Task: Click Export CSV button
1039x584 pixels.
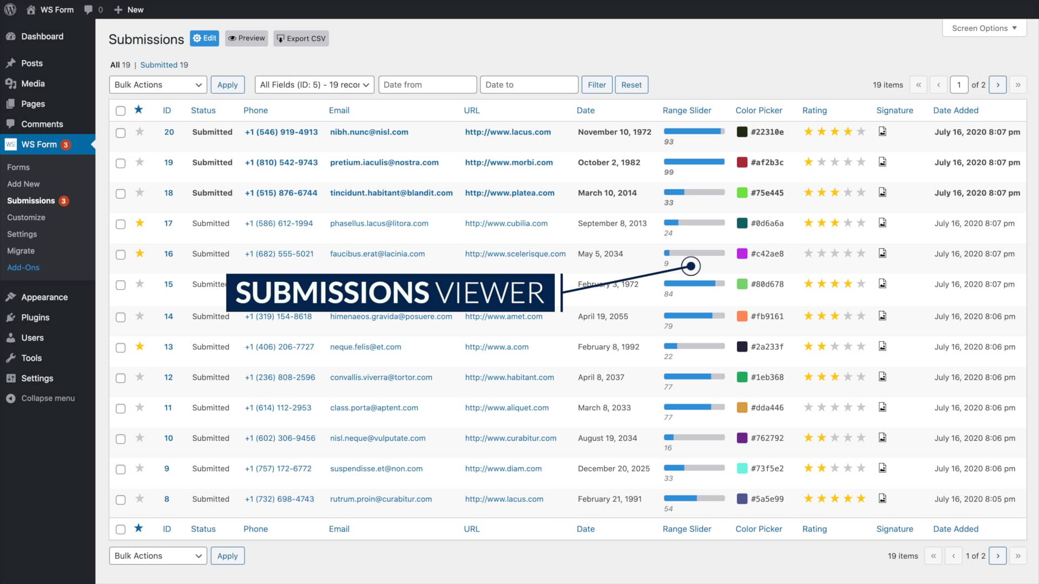Action: [301, 38]
